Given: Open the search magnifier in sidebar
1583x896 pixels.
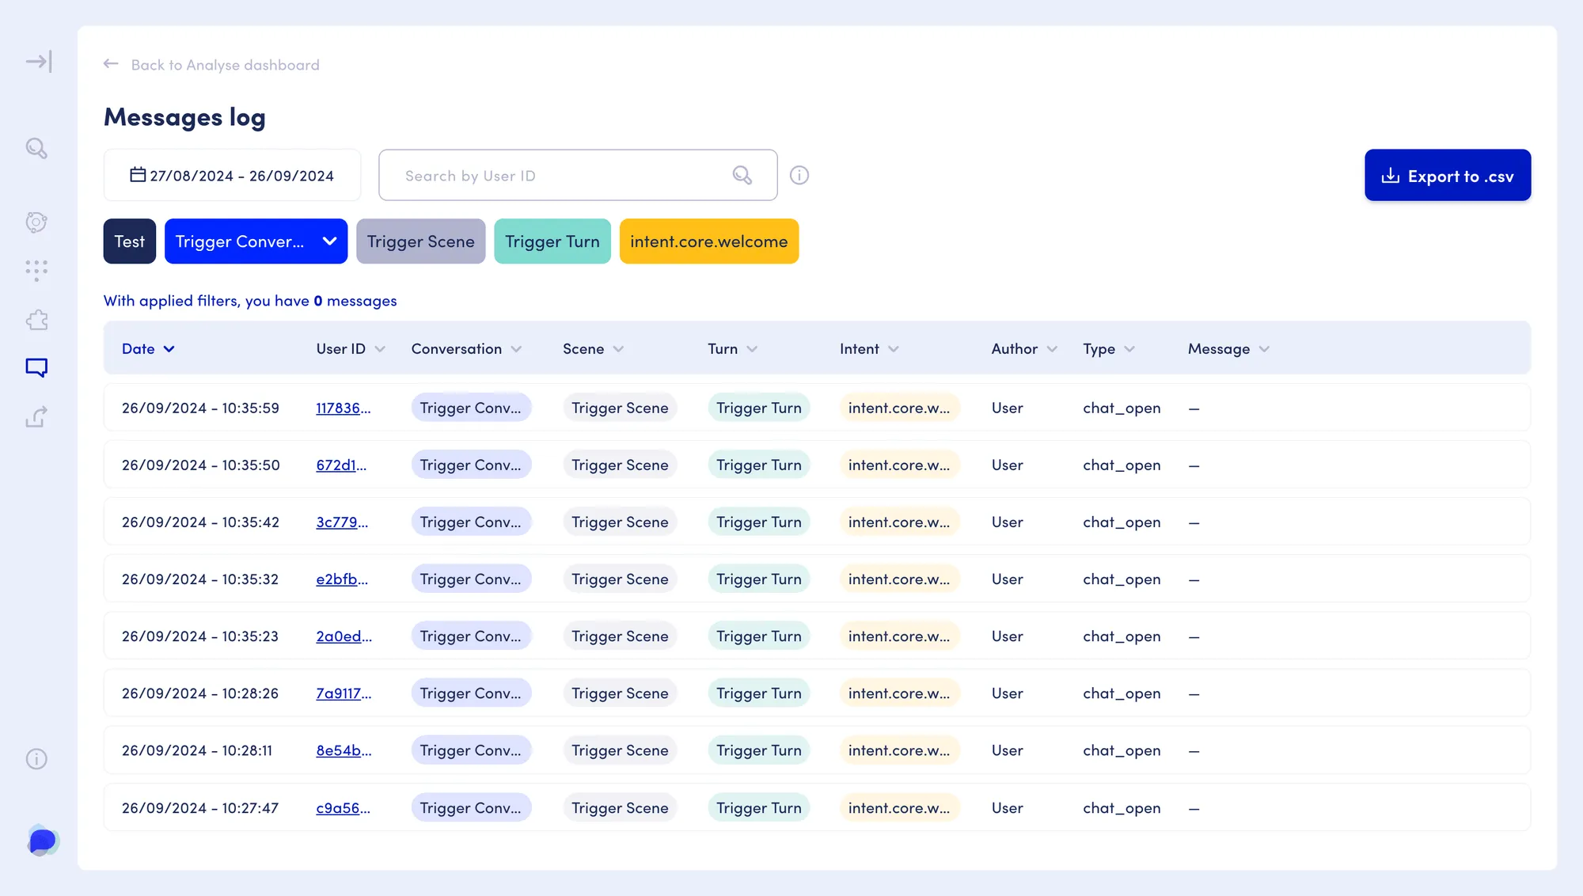Looking at the screenshot, I should (36, 148).
